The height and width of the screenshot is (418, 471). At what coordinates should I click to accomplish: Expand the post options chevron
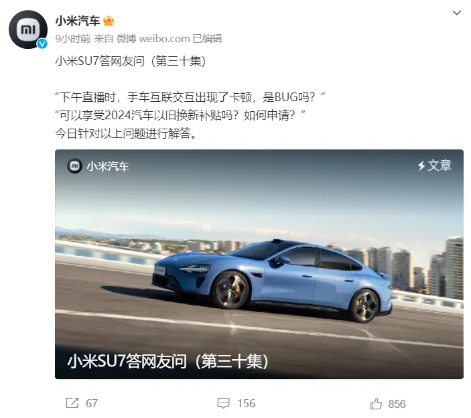456,13
